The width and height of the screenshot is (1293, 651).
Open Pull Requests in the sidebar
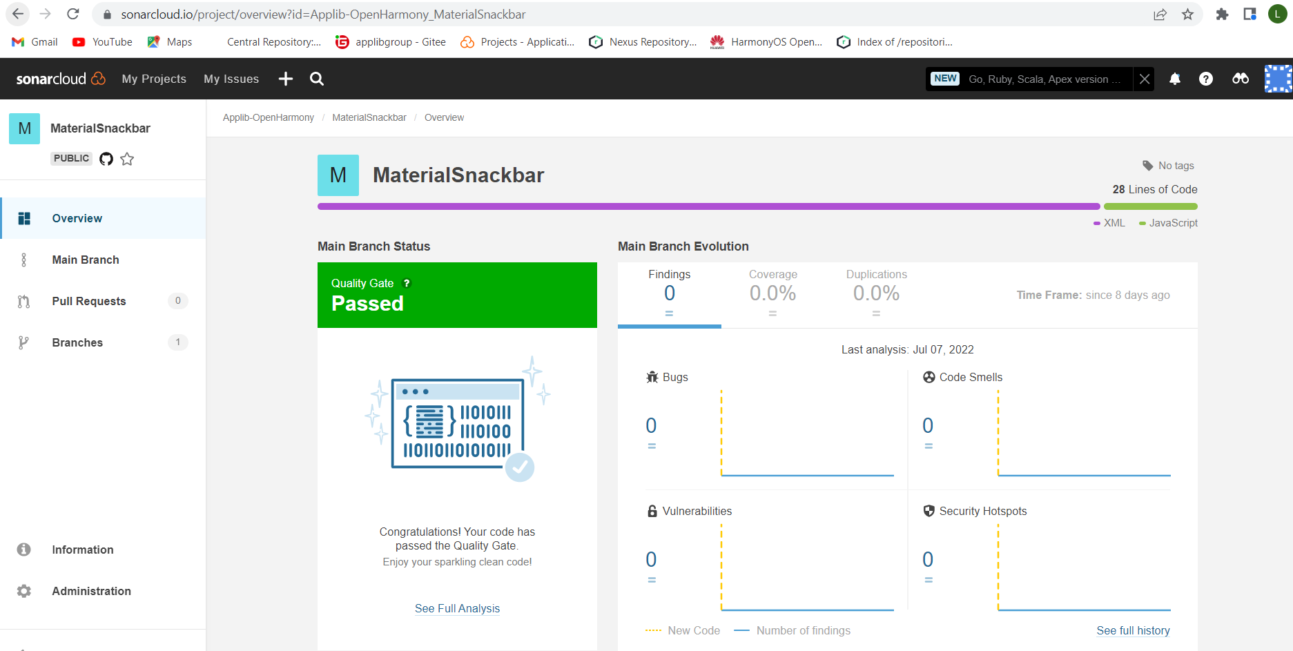point(103,301)
